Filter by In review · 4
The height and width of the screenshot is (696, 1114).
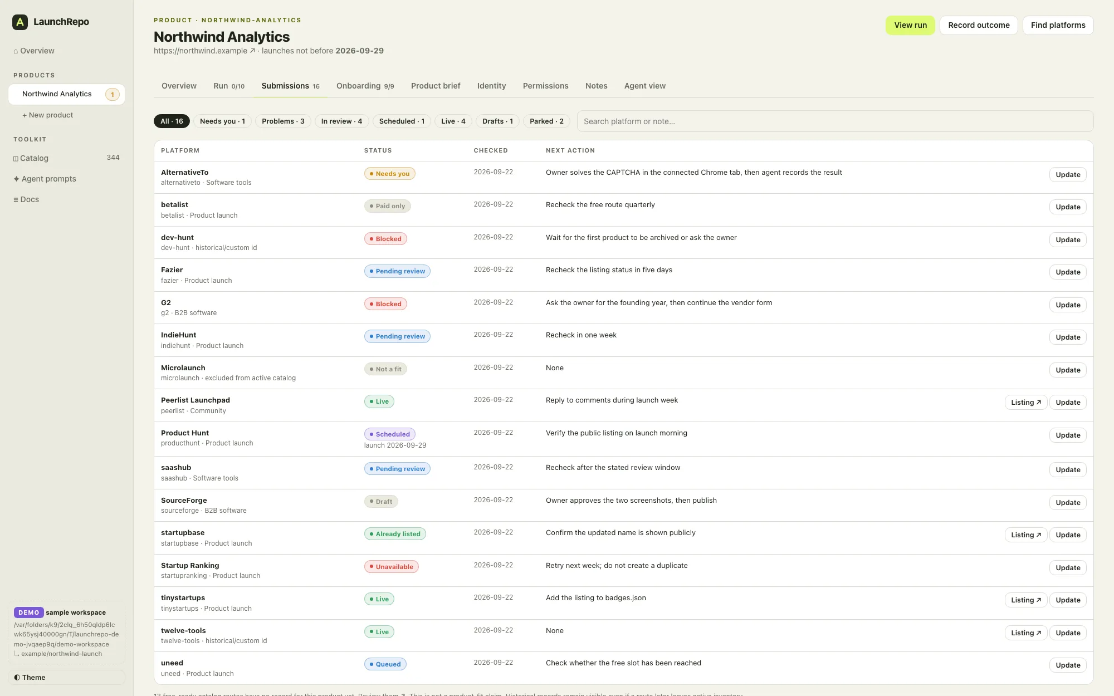pos(341,121)
